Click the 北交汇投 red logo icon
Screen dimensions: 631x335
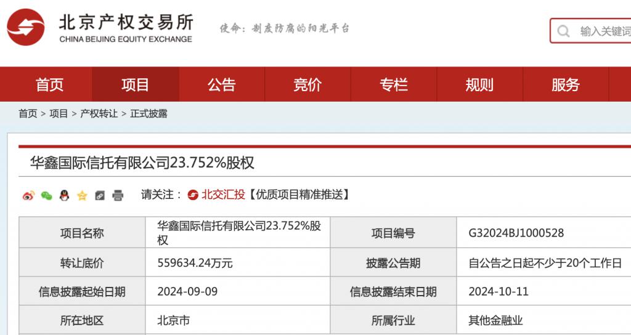click(x=193, y=195)
